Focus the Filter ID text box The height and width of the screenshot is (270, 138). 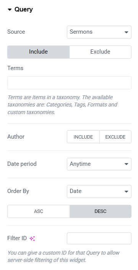tap(99, 238)
